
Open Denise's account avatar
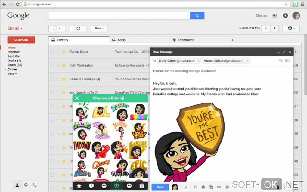(296, 16)
